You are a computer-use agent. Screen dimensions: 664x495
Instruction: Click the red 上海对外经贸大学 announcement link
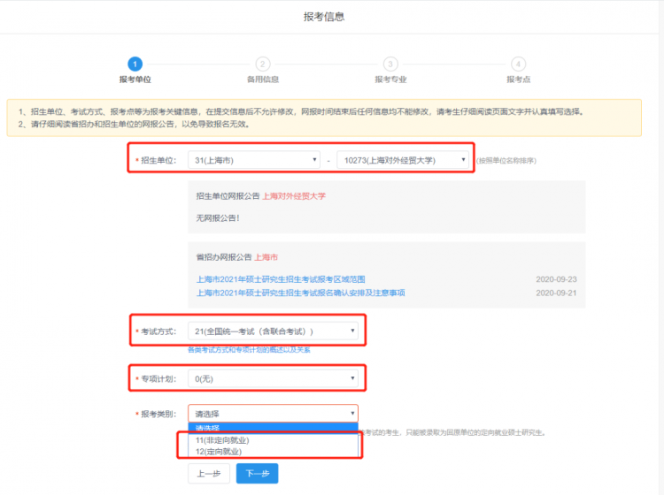coord(294,195)
